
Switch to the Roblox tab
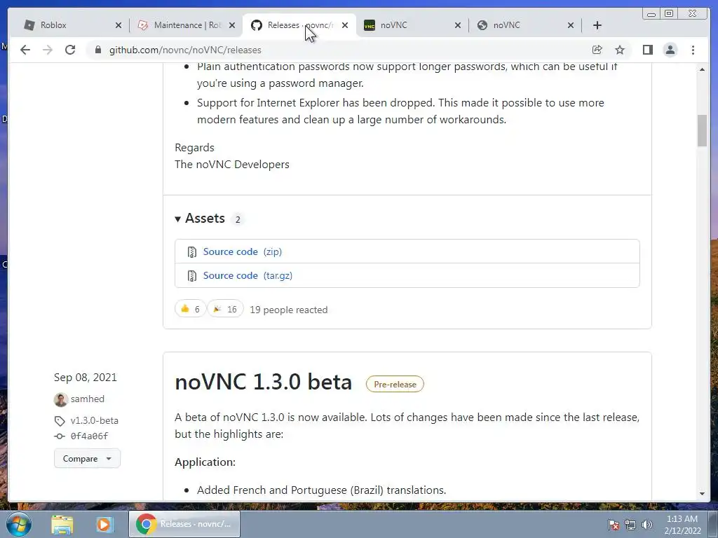[69, 25]
